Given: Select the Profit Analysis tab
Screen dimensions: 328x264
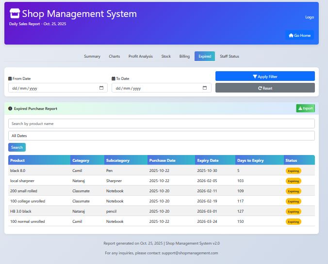Looking at the screenshot, I should [x=140, y=57].
